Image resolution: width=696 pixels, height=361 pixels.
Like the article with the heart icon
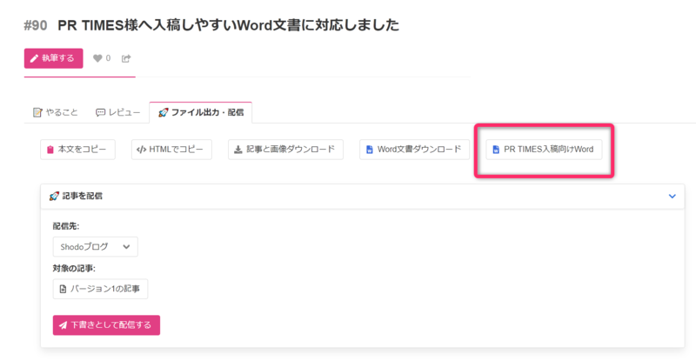(97, 58)
